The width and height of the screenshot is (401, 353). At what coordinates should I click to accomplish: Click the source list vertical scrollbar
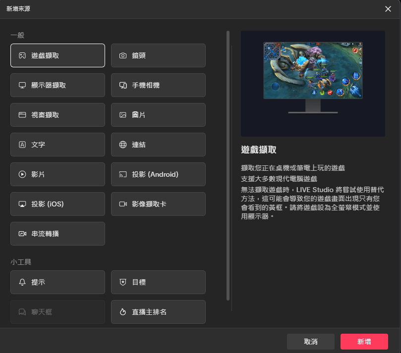pyautogui.click(x=228, y=165)
